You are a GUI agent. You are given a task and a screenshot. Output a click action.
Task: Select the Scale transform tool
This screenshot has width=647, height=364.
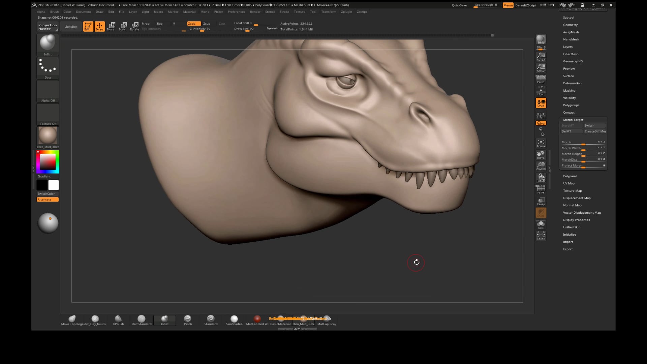(x=122, y=26)
